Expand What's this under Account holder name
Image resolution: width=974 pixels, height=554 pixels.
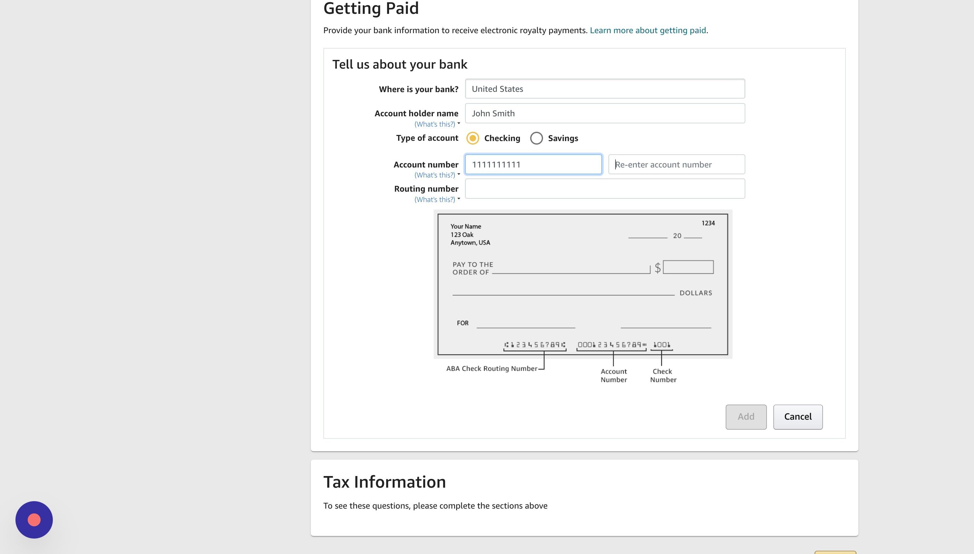pos(437,124)
